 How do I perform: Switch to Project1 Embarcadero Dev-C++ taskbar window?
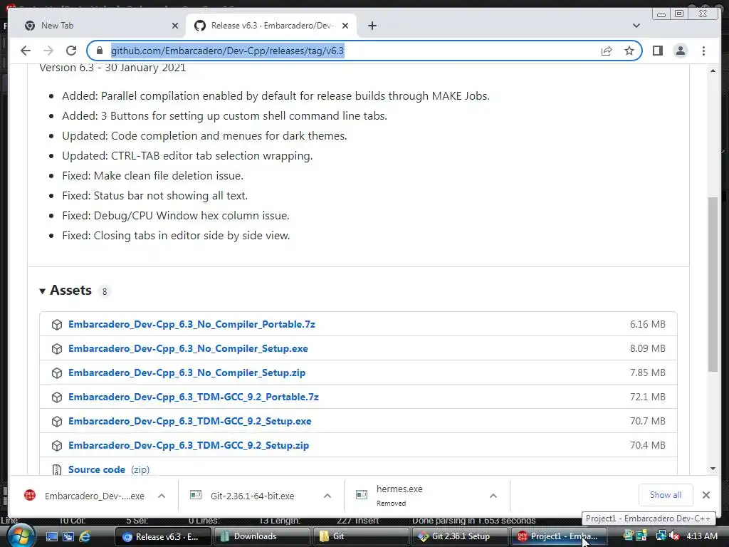(x=559, y=536)
